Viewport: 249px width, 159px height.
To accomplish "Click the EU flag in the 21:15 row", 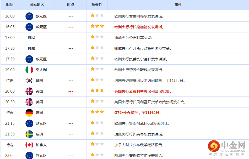I will tap(29, 123).
